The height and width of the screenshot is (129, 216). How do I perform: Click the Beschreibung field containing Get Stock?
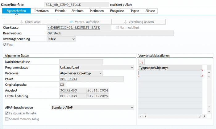(x=110, y=33)
